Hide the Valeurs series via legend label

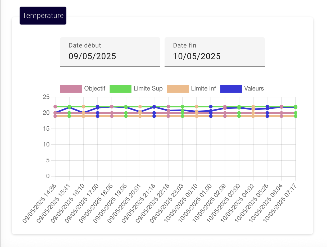pos(254,89)
